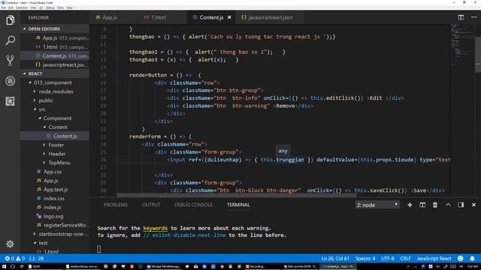Screen dimensions: 481x270
Task: Click the feedback smiley in status bar
Action: [461, 258]
